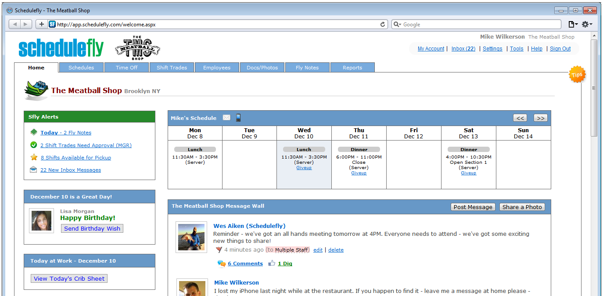Open the 6 Comments link

(x=245, y=264)
